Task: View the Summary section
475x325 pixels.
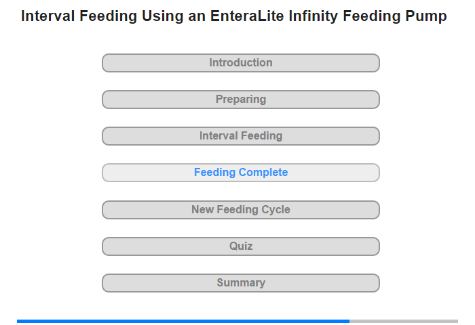Action: 241,283
